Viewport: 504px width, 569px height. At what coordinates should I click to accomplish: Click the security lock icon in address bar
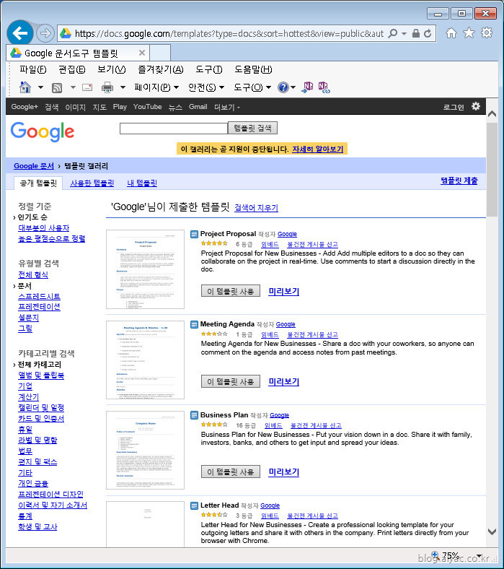click(416, 34)
